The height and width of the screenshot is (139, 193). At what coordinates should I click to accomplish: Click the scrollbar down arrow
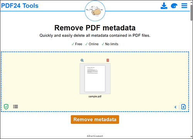(x=191, y=137)
